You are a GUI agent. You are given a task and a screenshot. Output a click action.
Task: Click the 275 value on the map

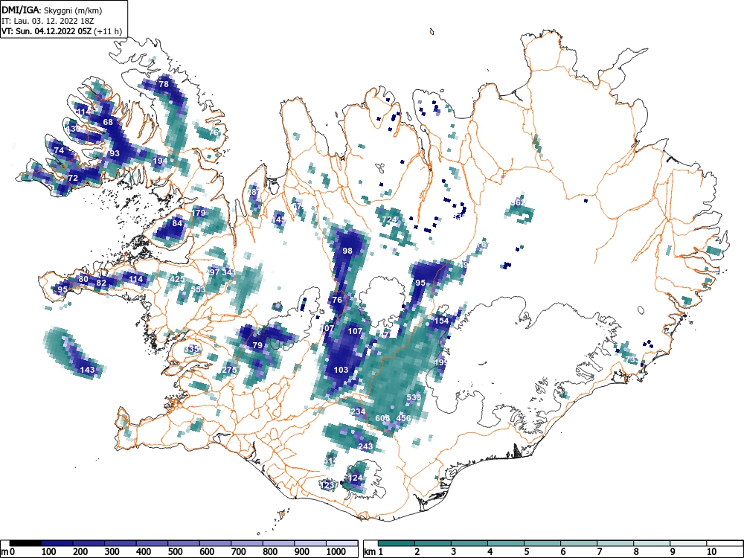[x=229, y=370]
